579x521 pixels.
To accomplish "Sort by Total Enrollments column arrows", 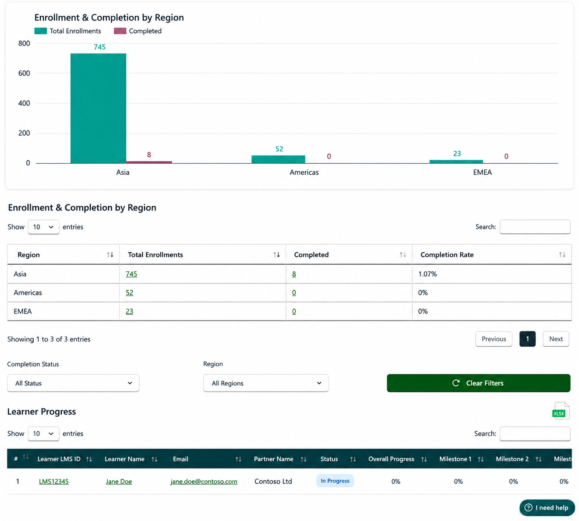I will pos(276,255).
